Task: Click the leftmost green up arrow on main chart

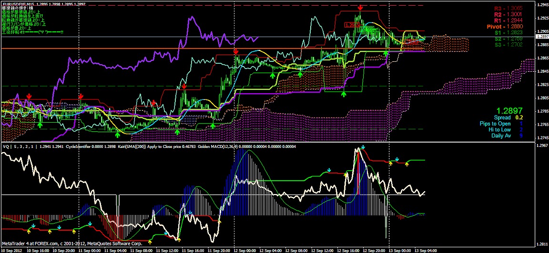Action: (41, 125)
